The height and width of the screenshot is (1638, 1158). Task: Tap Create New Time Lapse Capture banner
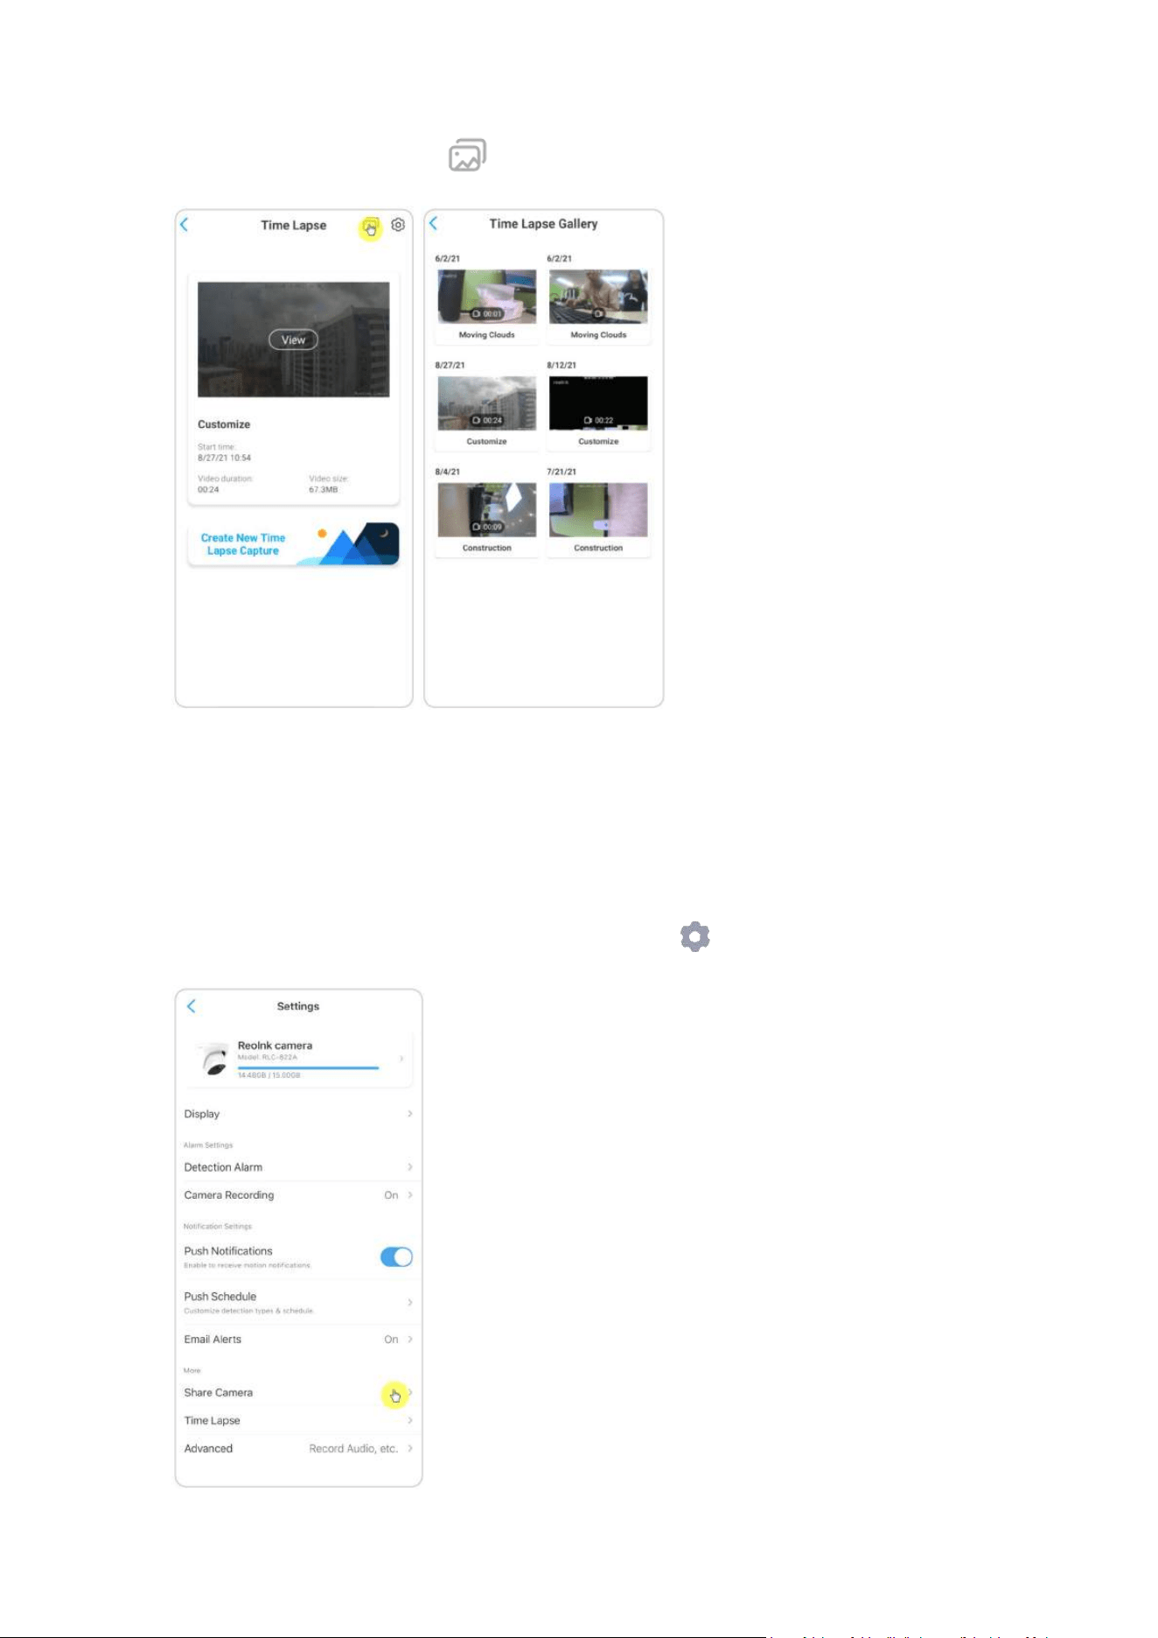[294, 544]
